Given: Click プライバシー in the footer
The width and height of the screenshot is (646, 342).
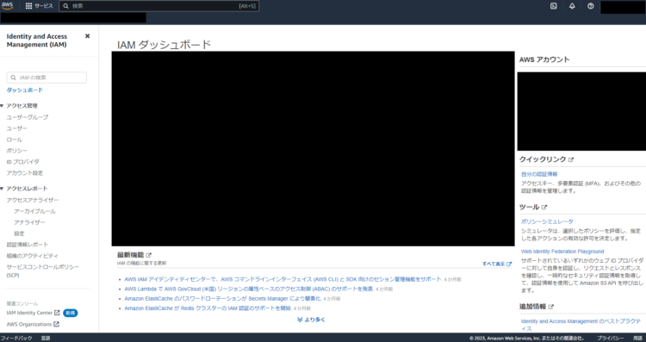Looking at the screenshot, I should [x=611, y=338].
